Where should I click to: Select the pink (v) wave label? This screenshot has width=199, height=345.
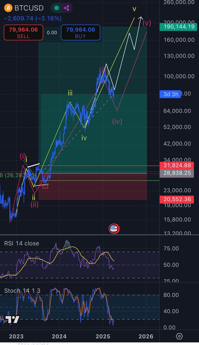(x=147, y=23)
